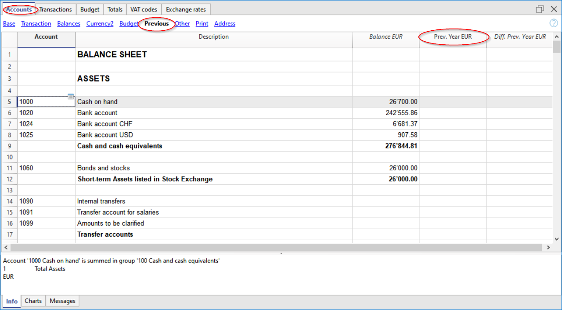Screen dimensions: 562x310
Task: Open the Exchange rates tab
Action: tap(186, 9)
